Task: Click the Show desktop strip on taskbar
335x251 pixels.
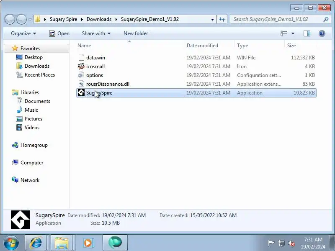Action: (332, 243)
